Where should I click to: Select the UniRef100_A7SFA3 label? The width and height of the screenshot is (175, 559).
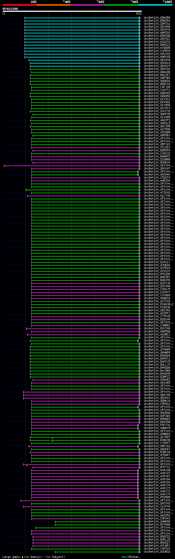point(157,193)
